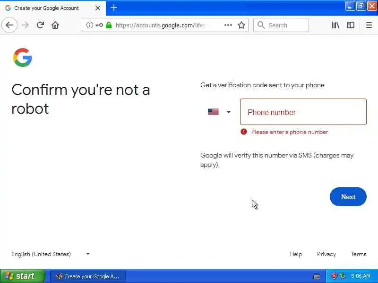Toggle the sidebar view icon
Image resolution: width=378 pixels, height=283 pixels.
tap(350, 25)
